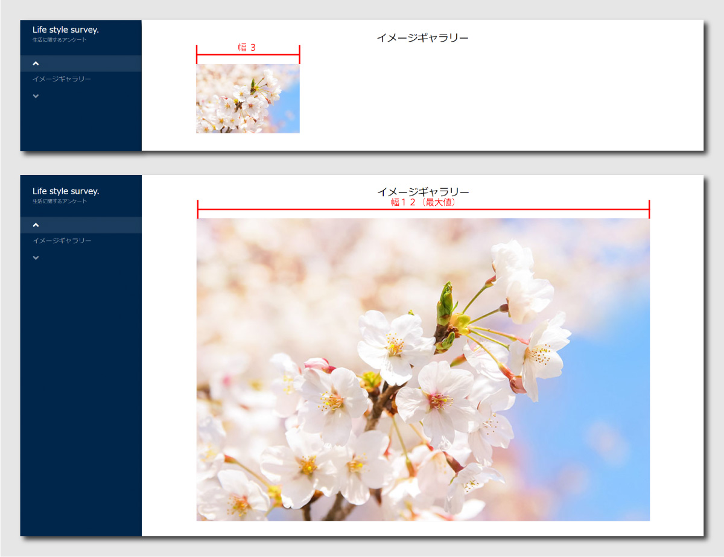The image size is (724, 557).
Task: Click the large cherry blossom image
Action: pos(422,369)
